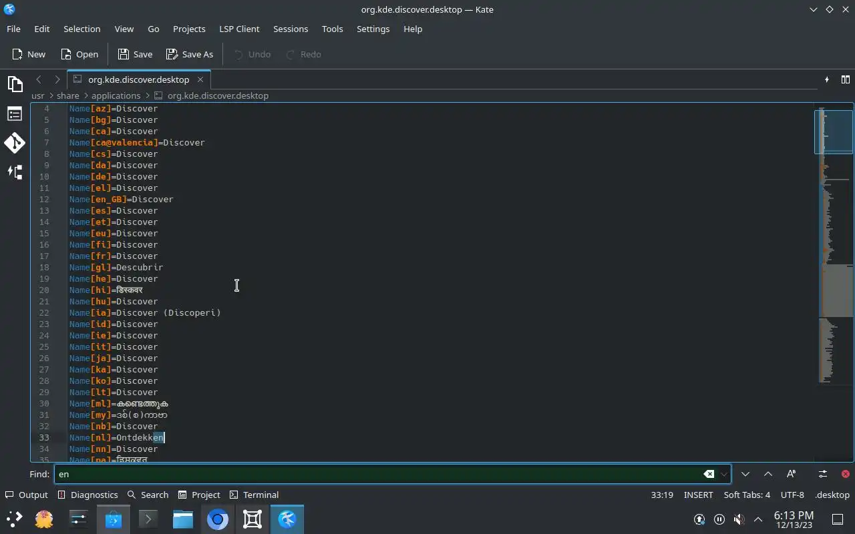Click the clock showing 6:13 PM
The image size is (855, 534).
point(794,519)
